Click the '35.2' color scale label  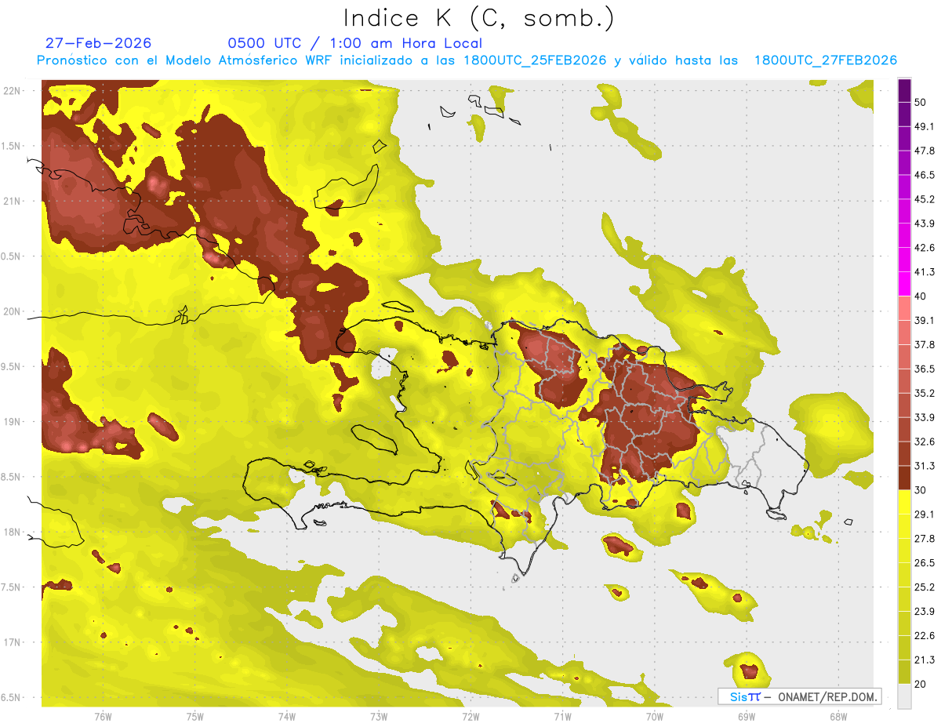(925, 393)
